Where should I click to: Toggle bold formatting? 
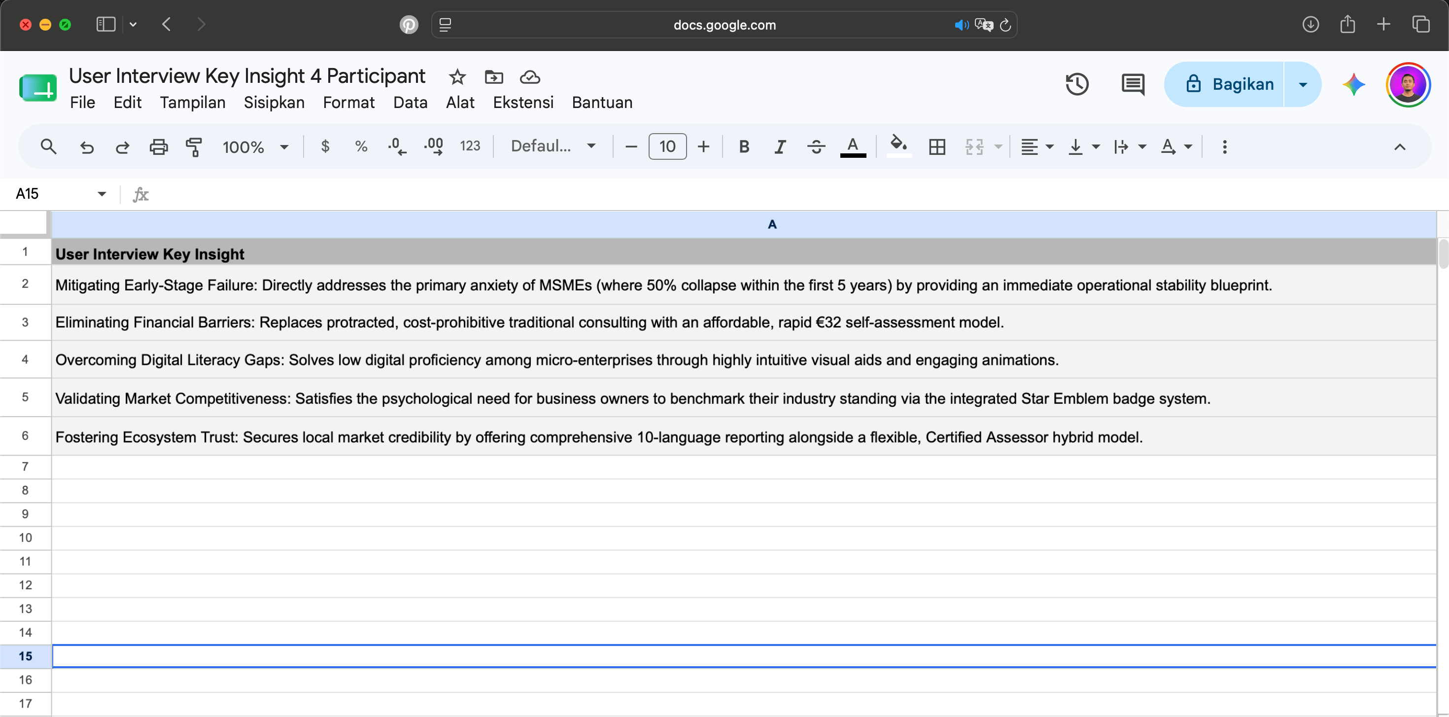tap(744, 147)
